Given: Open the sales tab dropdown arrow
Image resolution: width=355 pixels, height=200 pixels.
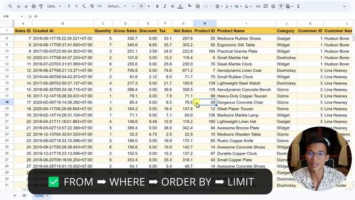Looking at the screenshot, I should (47, 196).
